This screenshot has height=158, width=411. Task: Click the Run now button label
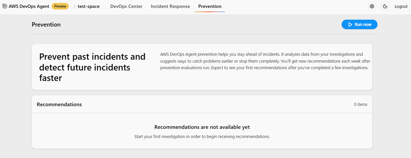coord(363,25)
